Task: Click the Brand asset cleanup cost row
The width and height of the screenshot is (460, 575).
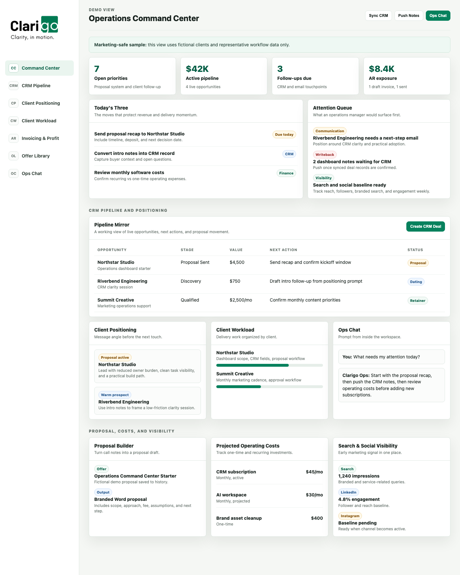Action: pyautogui.click(x=270, y=521)
